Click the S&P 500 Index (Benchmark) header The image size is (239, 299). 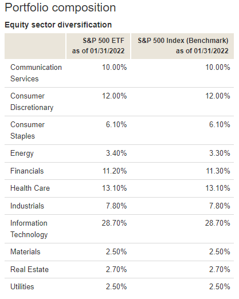pos(182,46)
